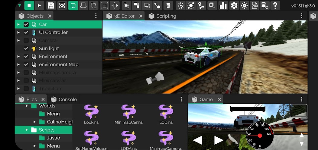This screenshot has width=318, height=150.
Task: Open the bar chart profiler icon
Action: point(223,5)
